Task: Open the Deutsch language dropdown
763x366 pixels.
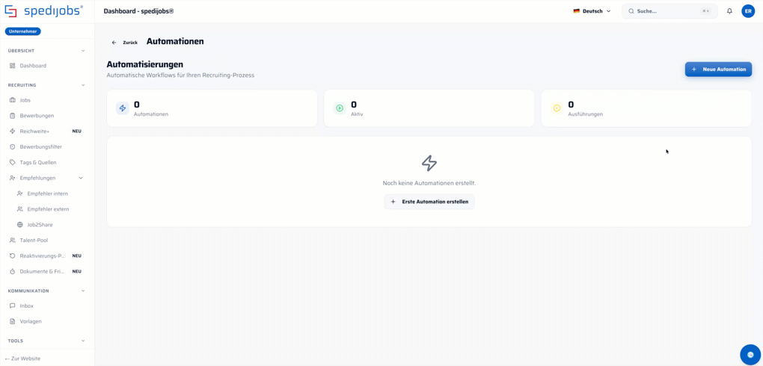Action: pos(592,11)
